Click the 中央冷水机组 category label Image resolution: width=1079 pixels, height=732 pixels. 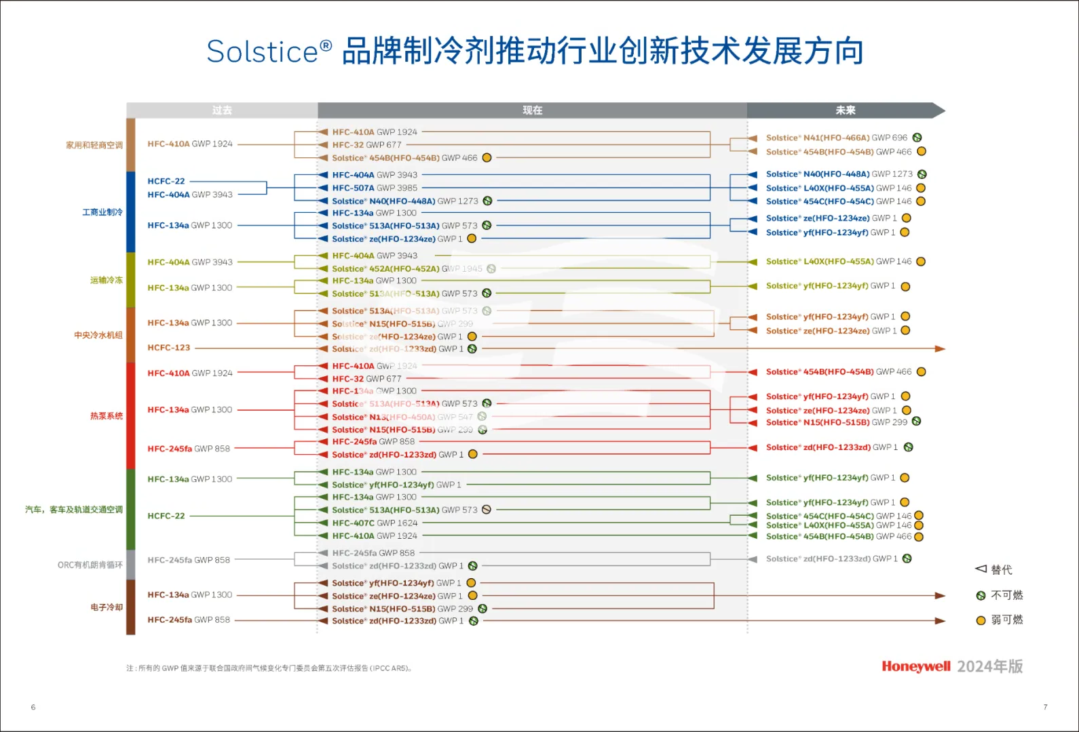98,335
